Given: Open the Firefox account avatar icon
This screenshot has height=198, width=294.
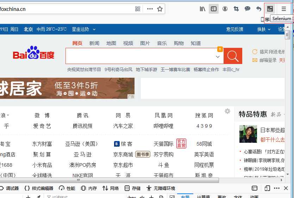Looking at the screenshot, I should (225, 9).
